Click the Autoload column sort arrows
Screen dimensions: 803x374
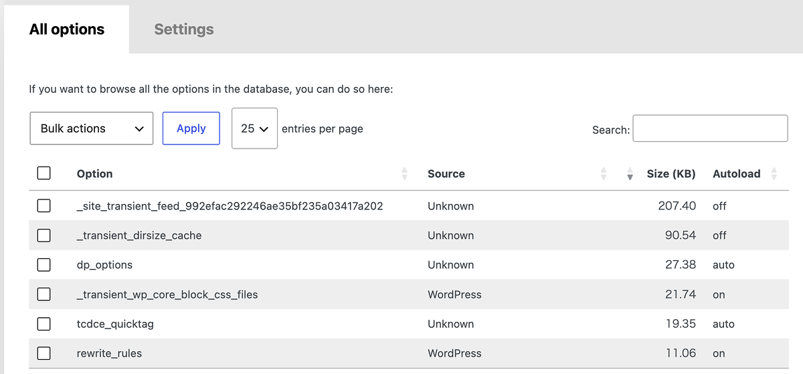774,174
